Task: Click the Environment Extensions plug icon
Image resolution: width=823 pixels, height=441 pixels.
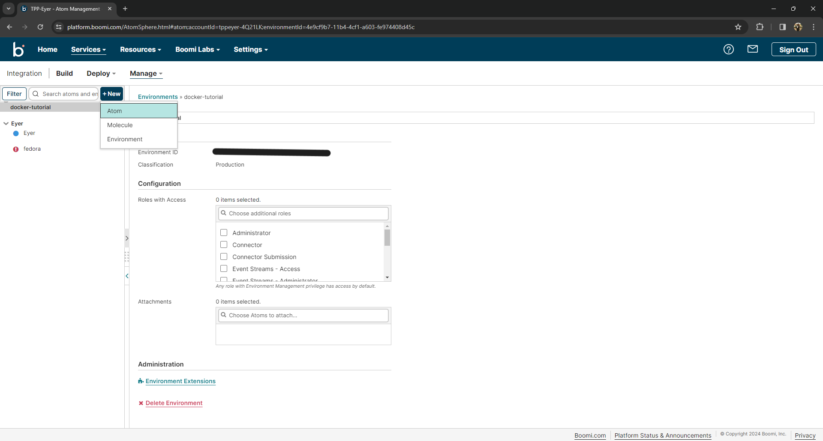Action: tap(141, 381)
